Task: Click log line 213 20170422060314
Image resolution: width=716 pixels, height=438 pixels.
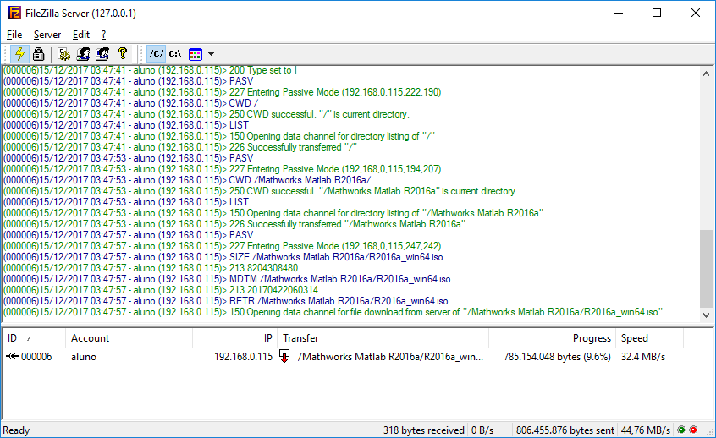Action: point(161,290)
